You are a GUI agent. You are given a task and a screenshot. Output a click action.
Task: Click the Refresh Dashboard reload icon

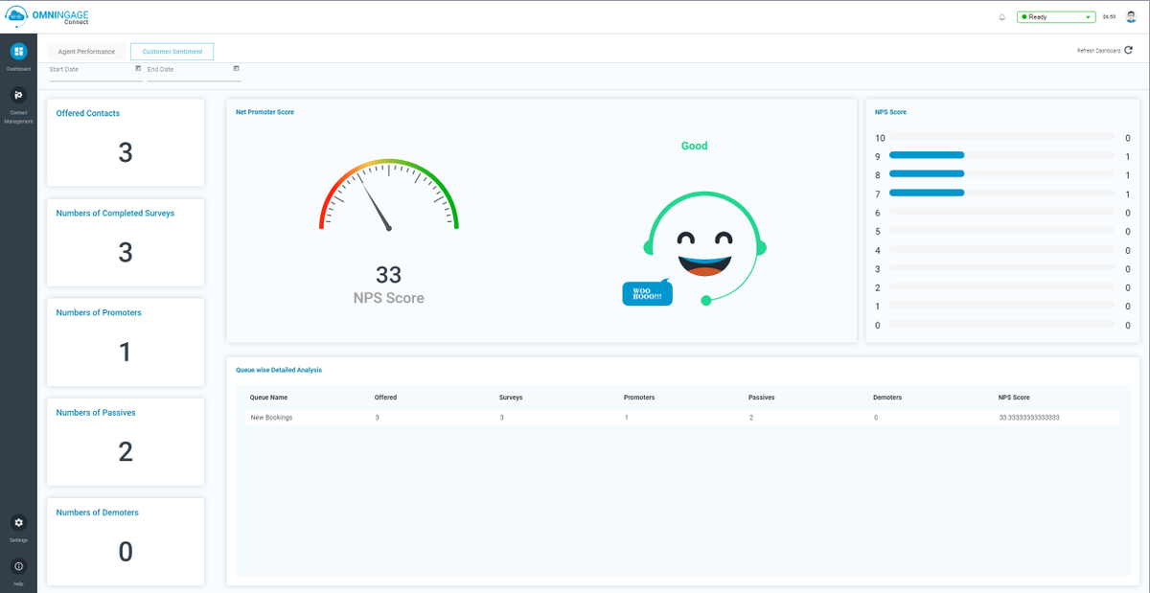1129,50
